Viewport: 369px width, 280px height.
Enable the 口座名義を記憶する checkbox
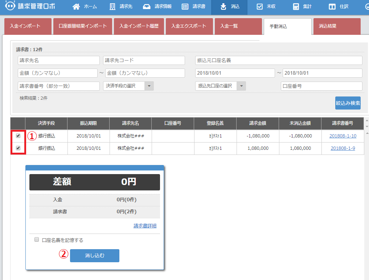(x=36, y=240)
